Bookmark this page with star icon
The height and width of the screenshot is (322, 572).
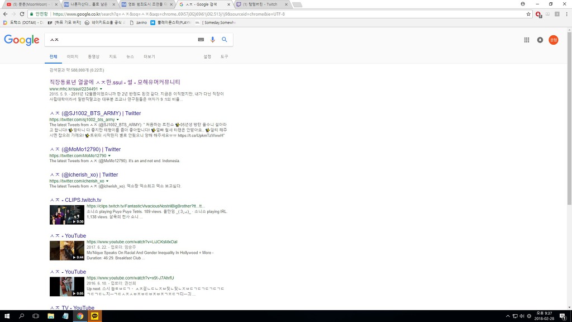tap(528, 14)
